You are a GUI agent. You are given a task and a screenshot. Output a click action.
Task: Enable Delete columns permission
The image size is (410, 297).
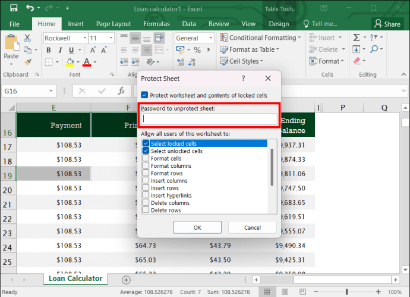click(x=146, y=202)
